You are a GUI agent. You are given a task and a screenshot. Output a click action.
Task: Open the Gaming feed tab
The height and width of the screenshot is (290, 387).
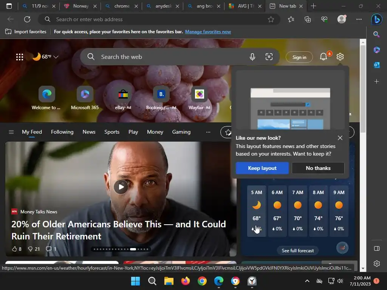pyautogui.click(x=181, y=132)
